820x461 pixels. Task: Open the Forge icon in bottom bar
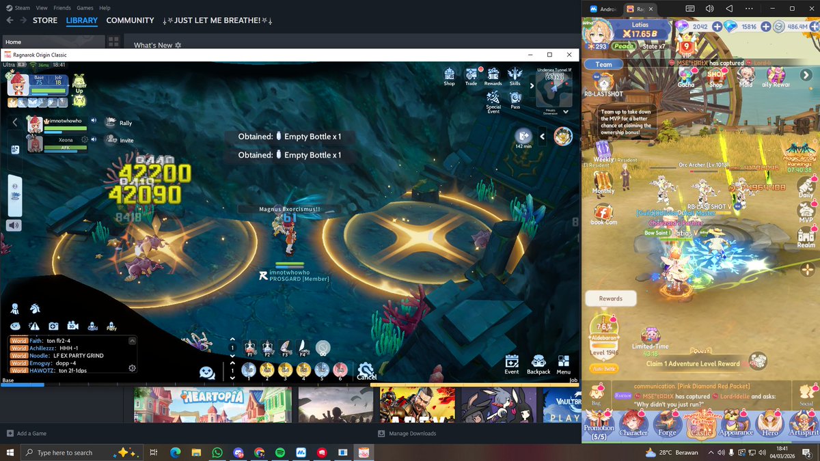pyautogui.click(x=667, y=425)
